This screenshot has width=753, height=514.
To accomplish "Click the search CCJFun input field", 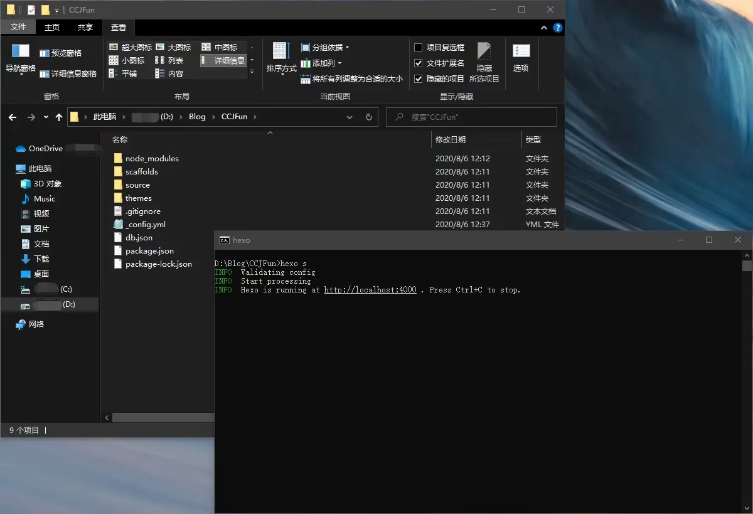I will point(477,117).
